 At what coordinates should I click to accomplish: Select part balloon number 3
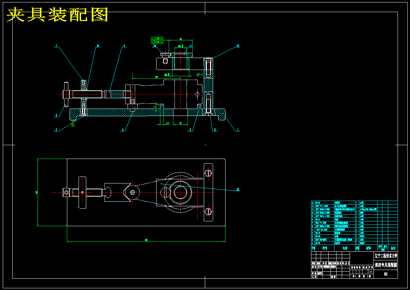pyautogui.click(x=191, y=130)
